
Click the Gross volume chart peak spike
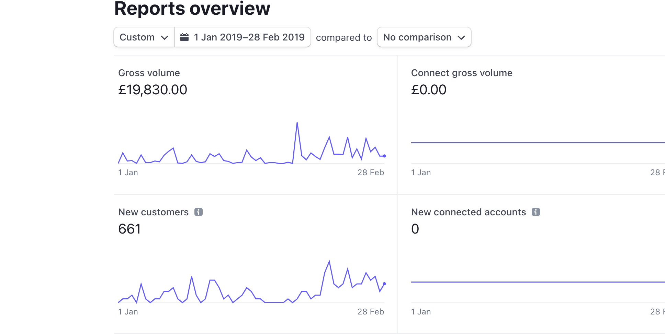tap(297, 123)
